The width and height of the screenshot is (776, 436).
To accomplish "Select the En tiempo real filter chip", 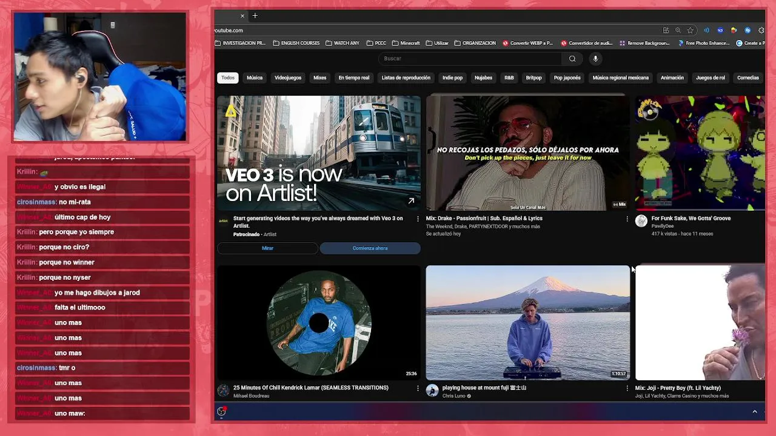I will pyautogui.click(x=354, y=78).
